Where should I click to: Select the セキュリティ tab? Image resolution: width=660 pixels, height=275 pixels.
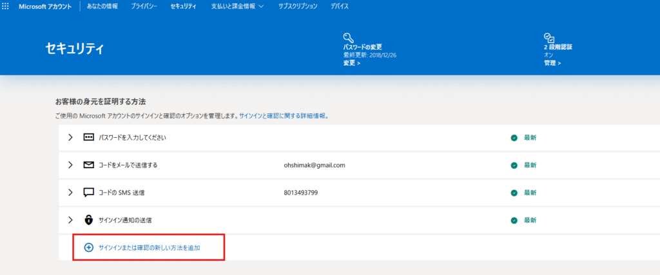pyautogui.click(x=184, y=6)
